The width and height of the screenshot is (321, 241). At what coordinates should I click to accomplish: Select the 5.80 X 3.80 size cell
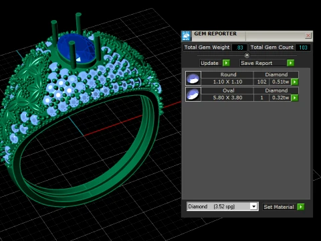[x=227, y=98]
